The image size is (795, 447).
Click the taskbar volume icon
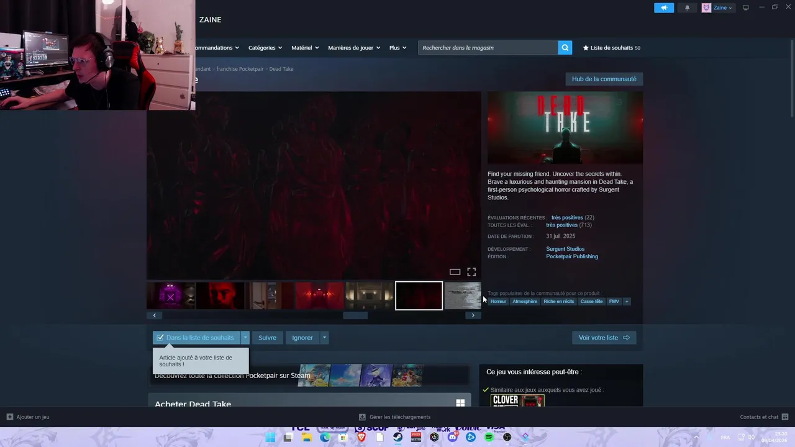(752, 437)
